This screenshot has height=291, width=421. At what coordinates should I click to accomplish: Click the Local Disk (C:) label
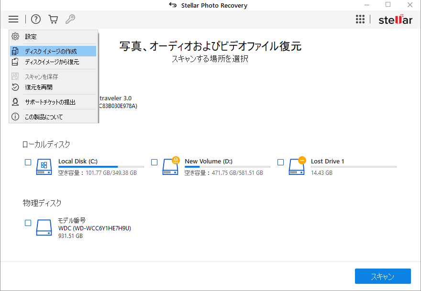click(78, 161)
